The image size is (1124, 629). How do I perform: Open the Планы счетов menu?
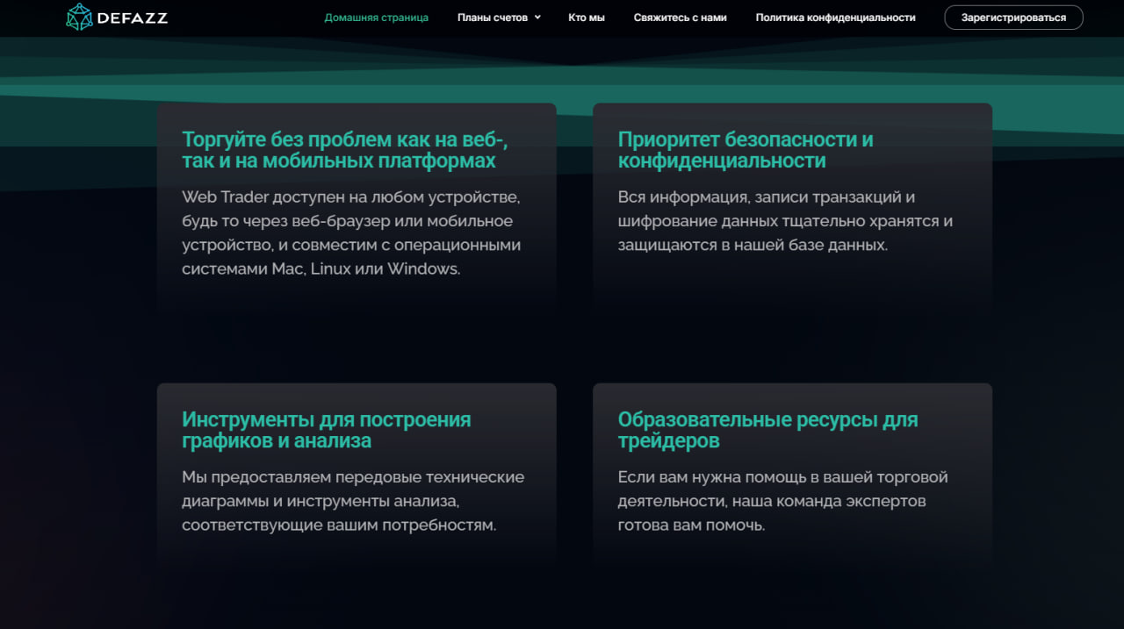point(492,18)
